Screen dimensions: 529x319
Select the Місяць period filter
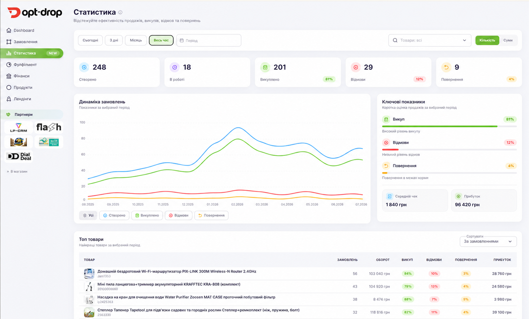tap(136, 40)
